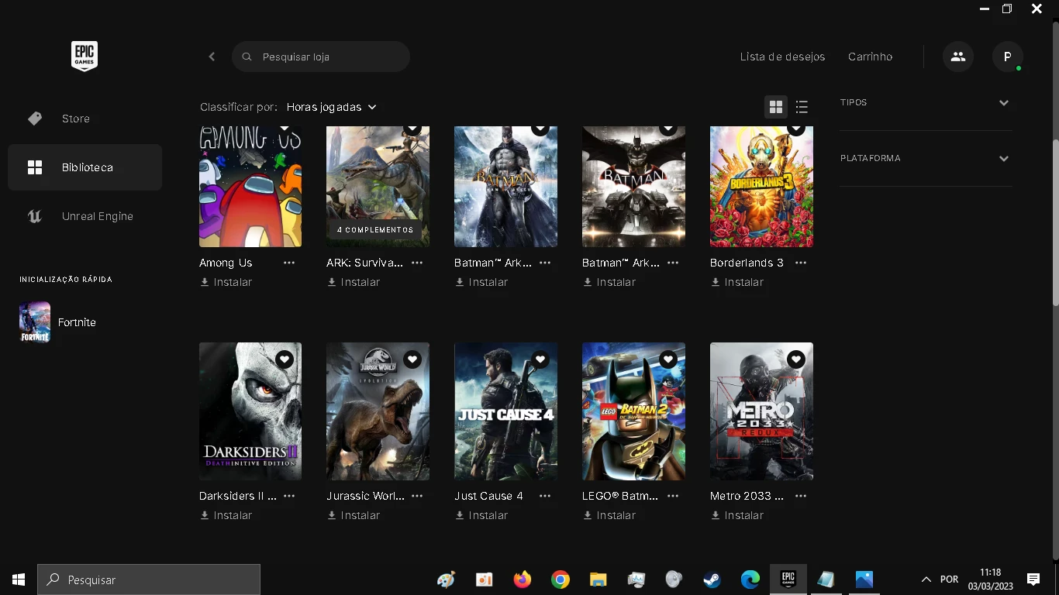
Task: Open Metro 2033 Redux cover thumbnail
Action: pos(761,411)
